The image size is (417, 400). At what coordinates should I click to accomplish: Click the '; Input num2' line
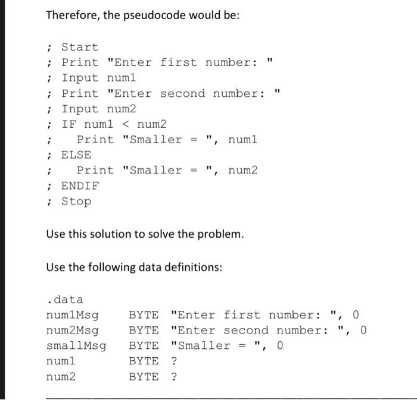coord(91,109)
